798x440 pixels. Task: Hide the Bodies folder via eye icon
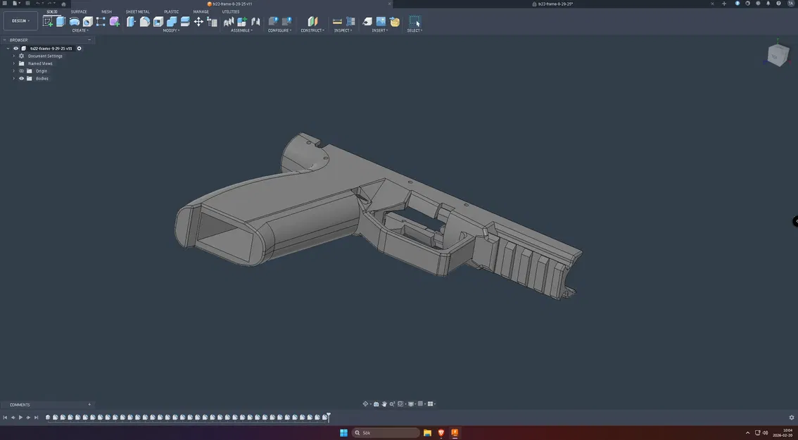[x=21, y=78]
